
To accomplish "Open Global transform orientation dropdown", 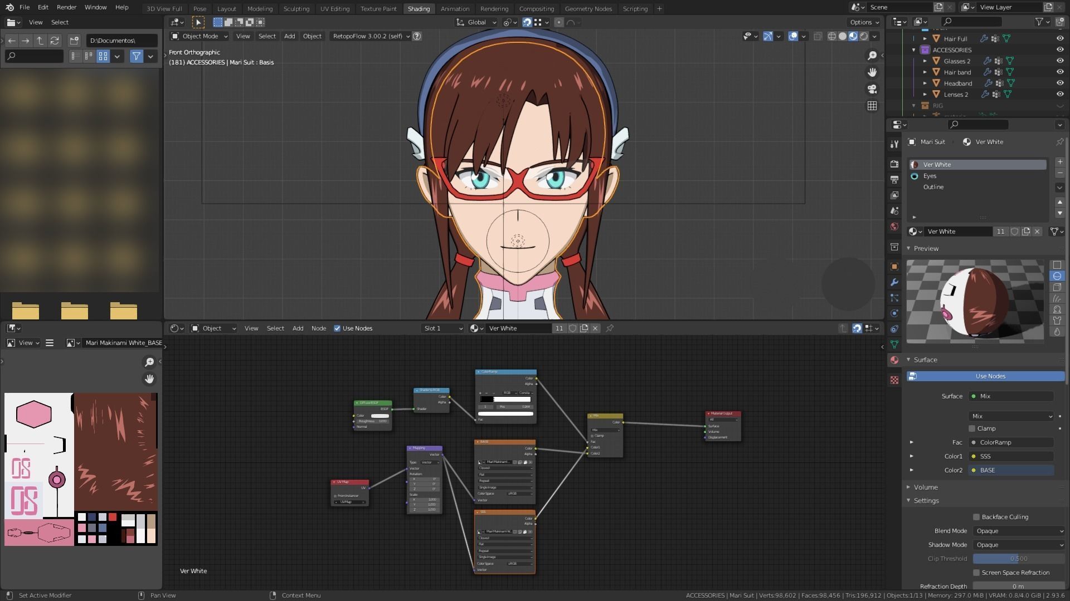I will pos(476,22).
